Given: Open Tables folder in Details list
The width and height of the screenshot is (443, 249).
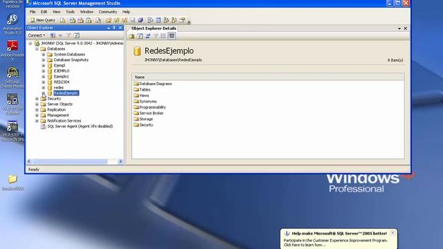Looking at the screenshot, I should (x=145, y=89).
